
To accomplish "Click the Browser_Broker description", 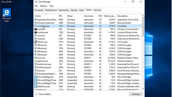I will point(124,23).
